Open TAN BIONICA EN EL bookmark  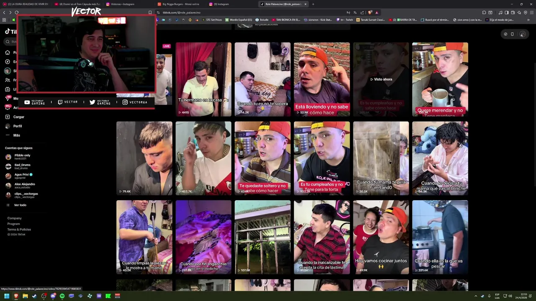(x=286, y=20)
